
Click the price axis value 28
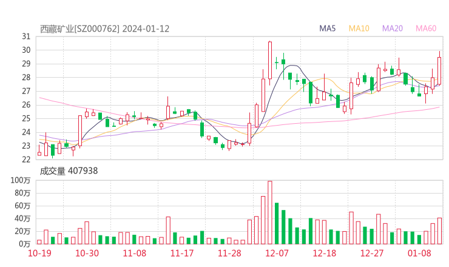26,77
